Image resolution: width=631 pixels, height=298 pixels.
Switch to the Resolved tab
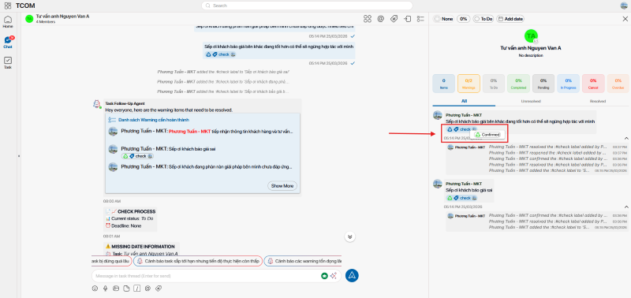(598, 102)
